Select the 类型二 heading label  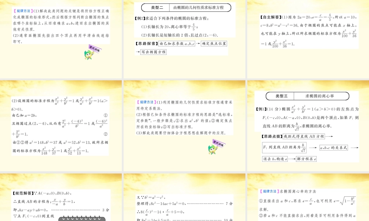[x=157, y=7]
